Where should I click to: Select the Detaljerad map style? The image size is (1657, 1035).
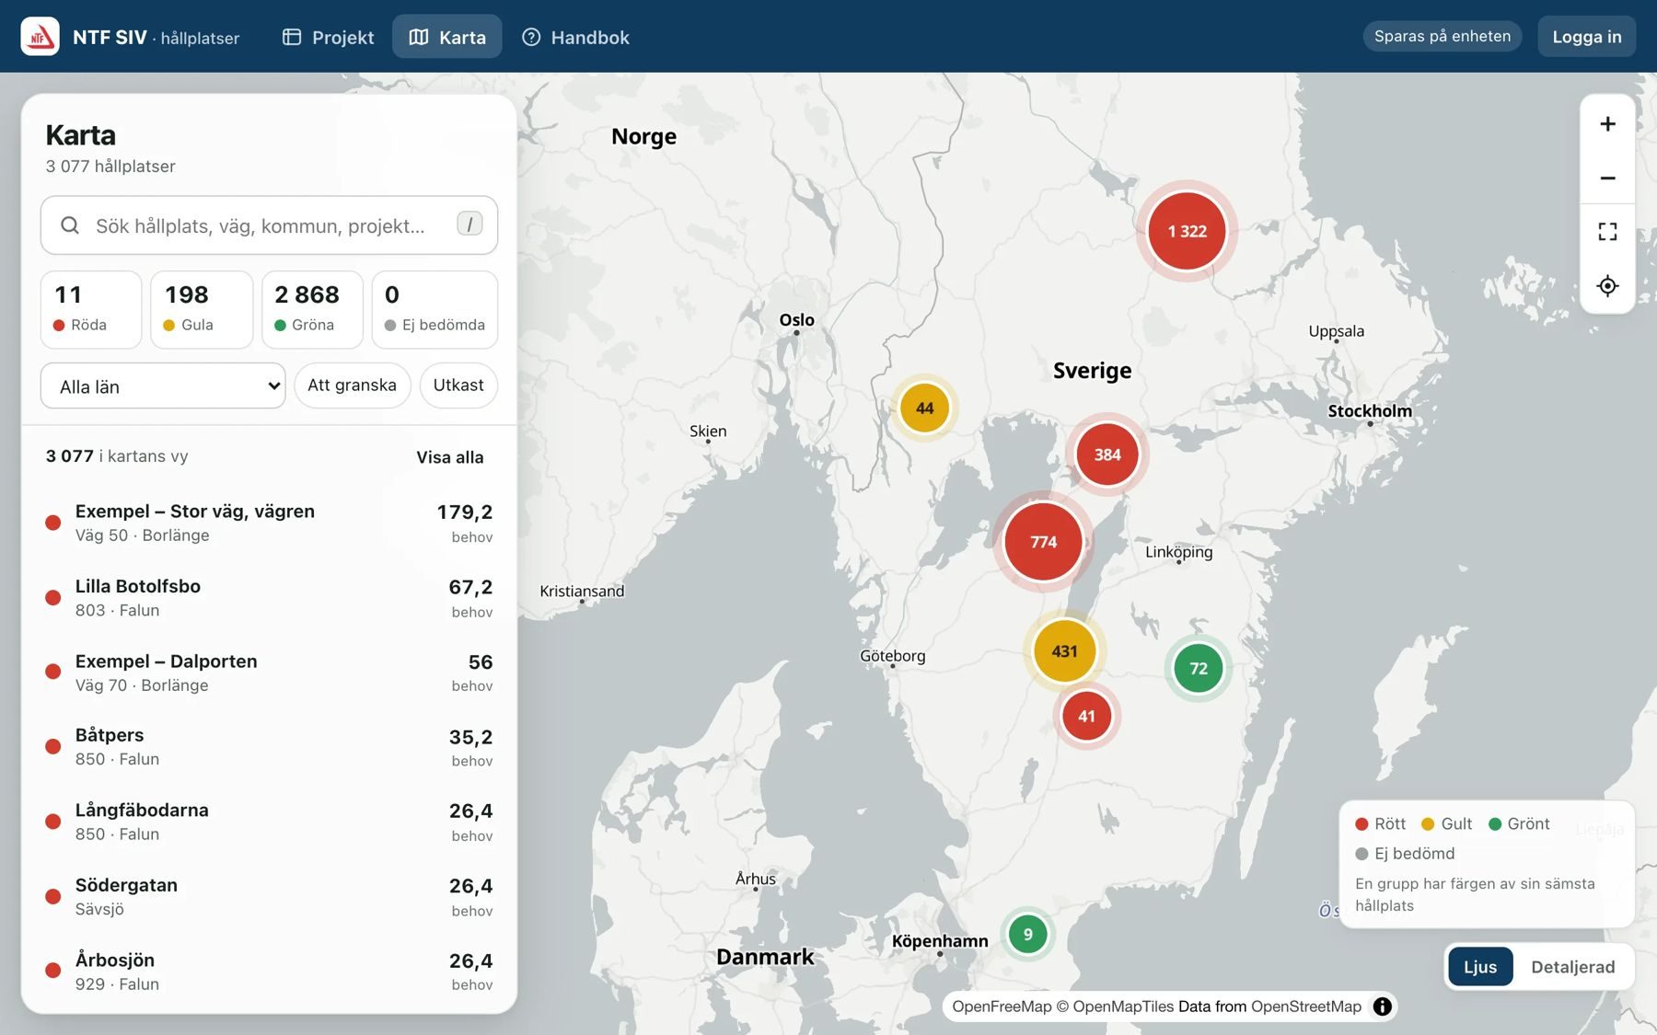click(x=1572, y=967)
